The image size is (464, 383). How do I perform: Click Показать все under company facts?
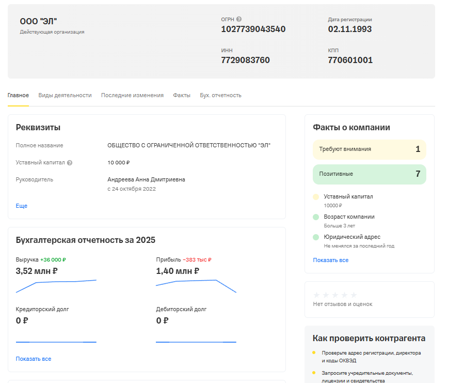tap(330, 260)
